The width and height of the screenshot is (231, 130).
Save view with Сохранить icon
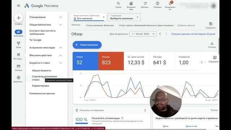[211, 25]
